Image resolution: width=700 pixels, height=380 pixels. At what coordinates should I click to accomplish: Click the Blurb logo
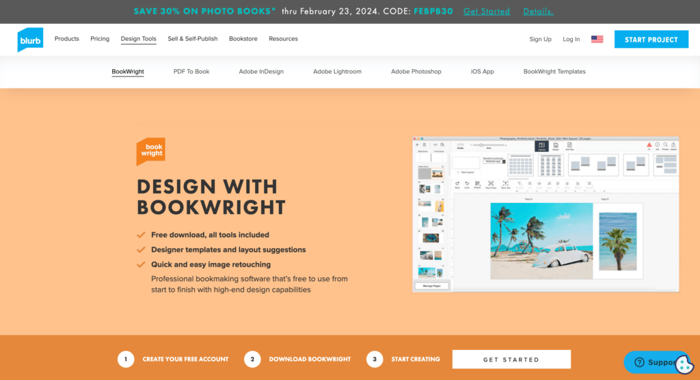[30, 40]
